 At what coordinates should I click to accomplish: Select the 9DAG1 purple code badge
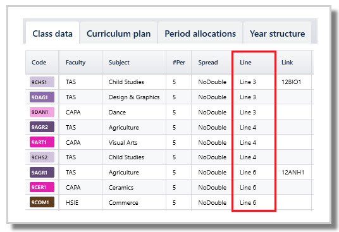pyautogui.click(x=42, y=97)
